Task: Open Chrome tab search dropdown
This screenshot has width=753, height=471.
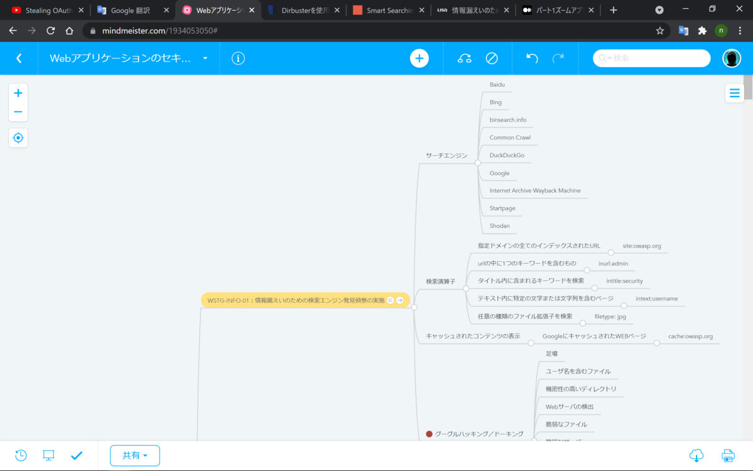Action: 660,10
